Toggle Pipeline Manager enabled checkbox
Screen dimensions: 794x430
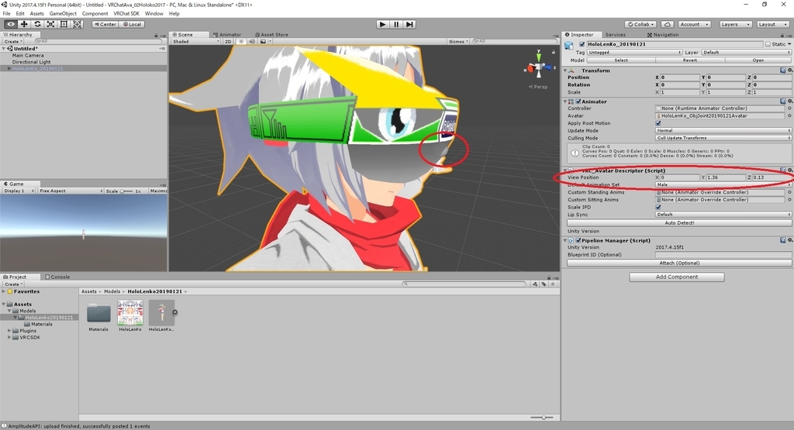578,240
